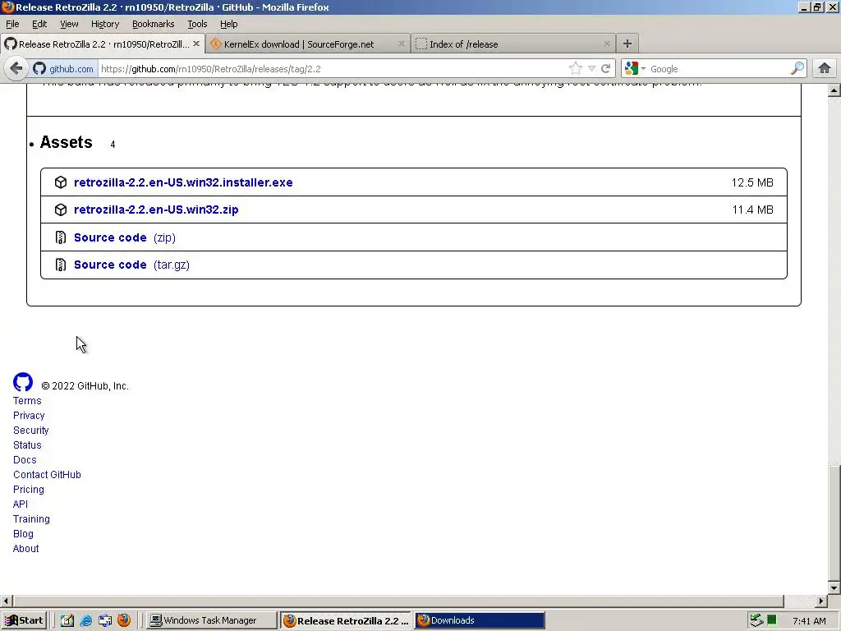Open the Pricing footer link

29,490
